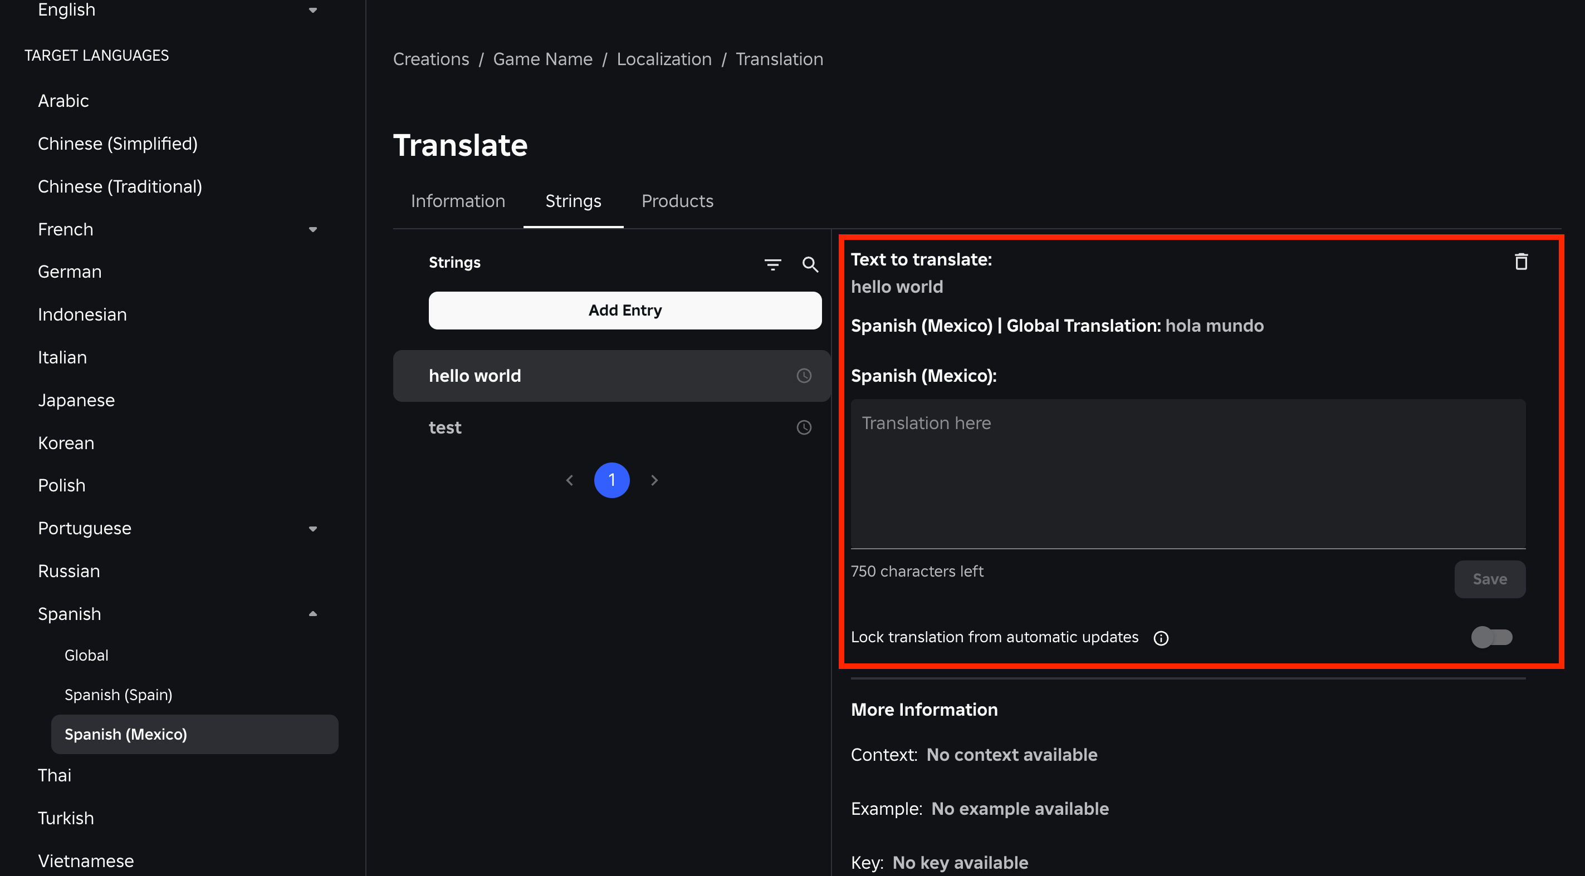This screenshot has width=1585, height=876.
Task: Click the Add Entry button
Action: coord(624,311)
